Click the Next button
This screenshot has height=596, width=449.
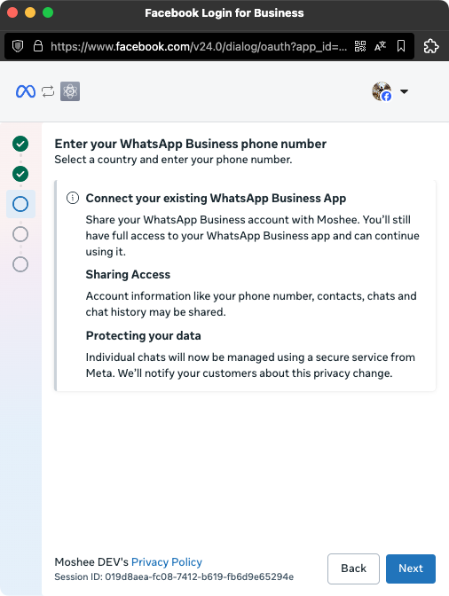click(x=411, y=569)
